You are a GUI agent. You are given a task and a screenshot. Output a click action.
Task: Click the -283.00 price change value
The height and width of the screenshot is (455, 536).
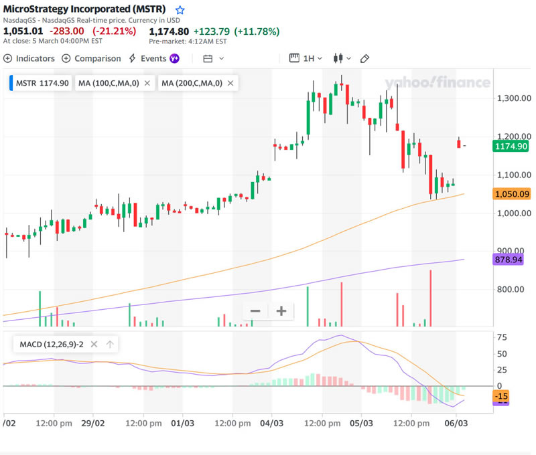click(67, 31)
